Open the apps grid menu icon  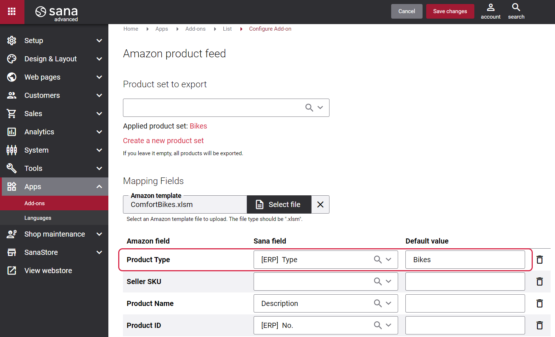click(12, 11)
